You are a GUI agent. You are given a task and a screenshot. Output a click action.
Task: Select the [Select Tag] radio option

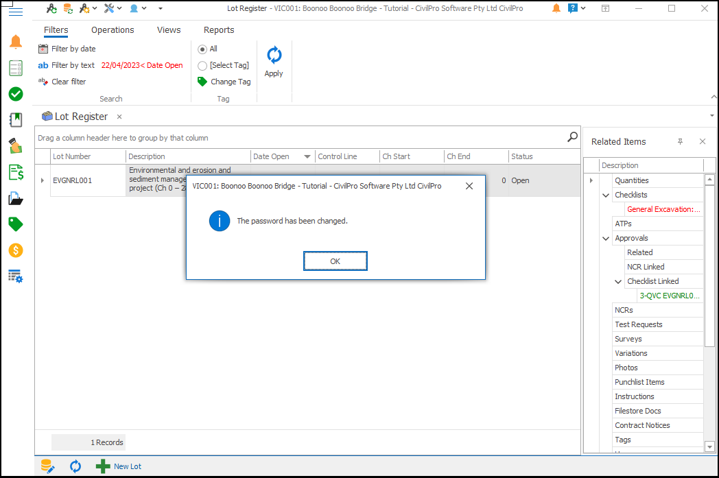pos(202,66)
